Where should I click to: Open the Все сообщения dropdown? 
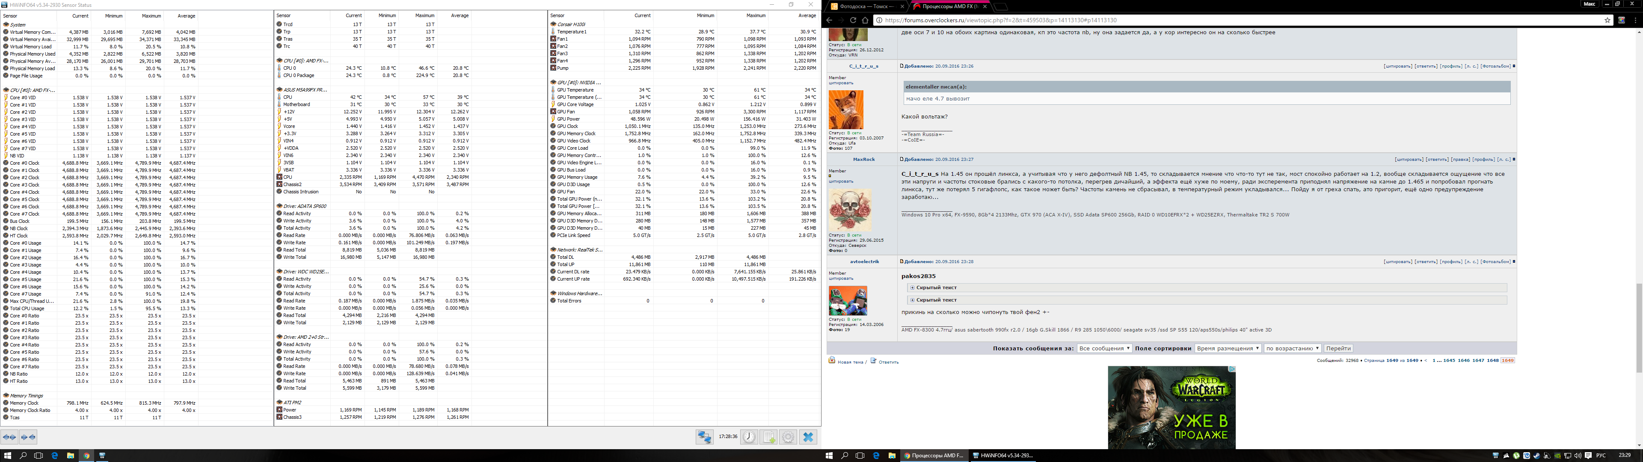[1104, 348]
